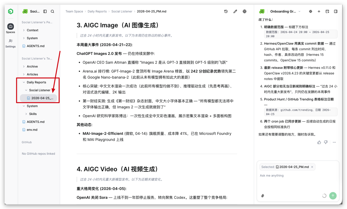Click the green hexagon app logo
Image resolution: width=347 pixels, height=209 pixels.
tap(11, 11)
